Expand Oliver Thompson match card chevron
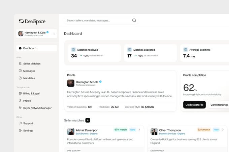This screenshot has height=152, width=229. point(223,130)
